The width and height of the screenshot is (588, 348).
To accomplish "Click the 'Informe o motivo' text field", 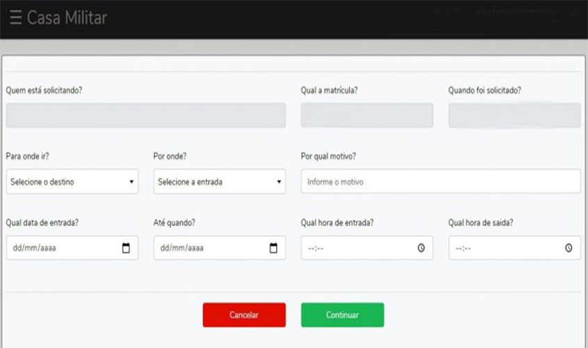I will coord(440,182).
